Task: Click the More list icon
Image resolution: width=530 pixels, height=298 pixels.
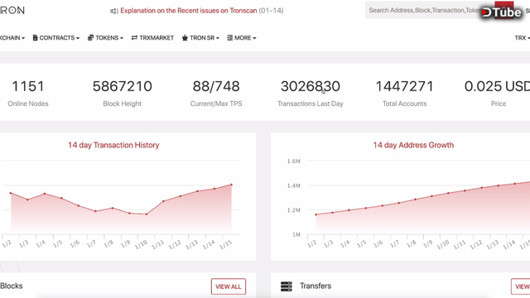Action: tap(230, 38)
